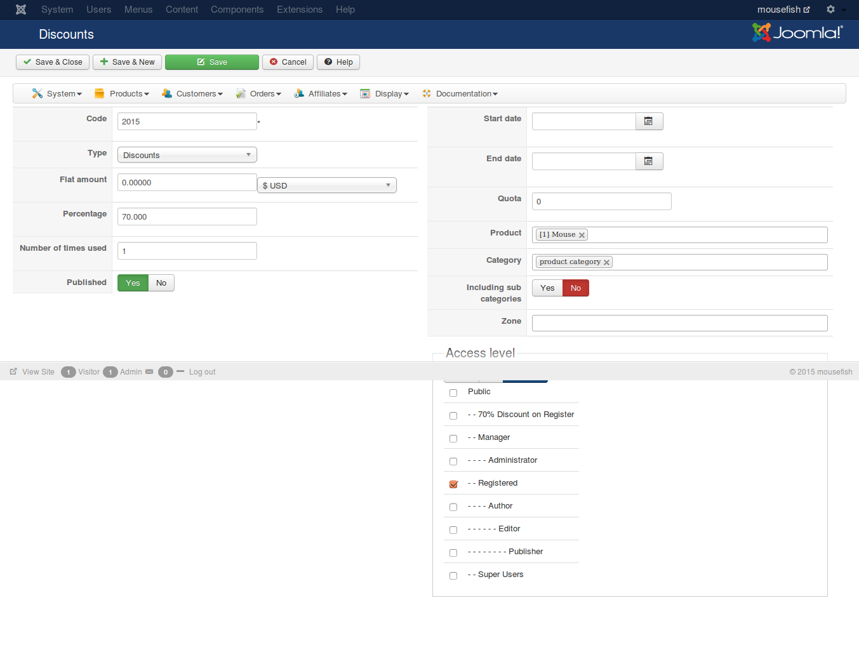The height and width of the screenshot is (645, 859).
Task: Open the USD currency dropdown
Action: 327,185
